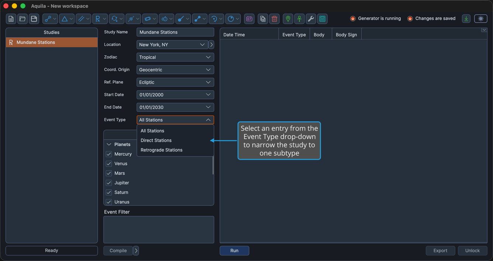Open the ringed planet study tool
The width and height of the screenshot is (493, 261).
point(150,19)
